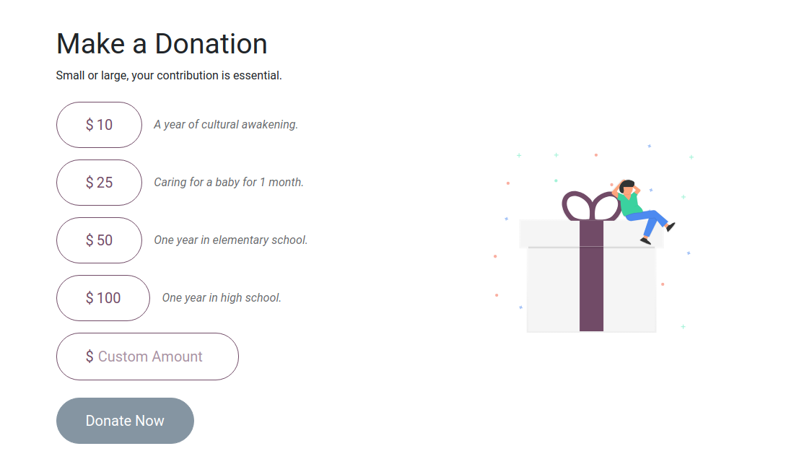Click into the Custom Amount field

tap(147, 357)
